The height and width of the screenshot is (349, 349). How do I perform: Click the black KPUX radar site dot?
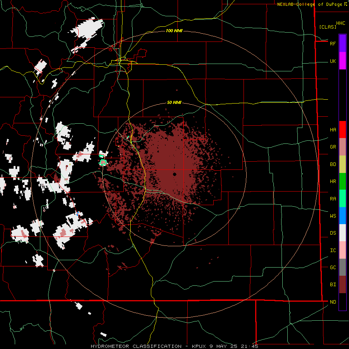[175, 174]
